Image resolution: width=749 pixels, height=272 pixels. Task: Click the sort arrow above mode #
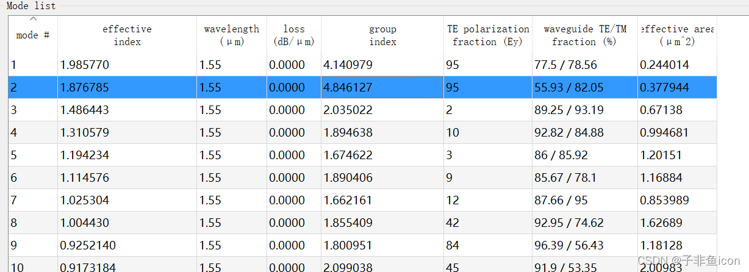(x=33, y=20)
